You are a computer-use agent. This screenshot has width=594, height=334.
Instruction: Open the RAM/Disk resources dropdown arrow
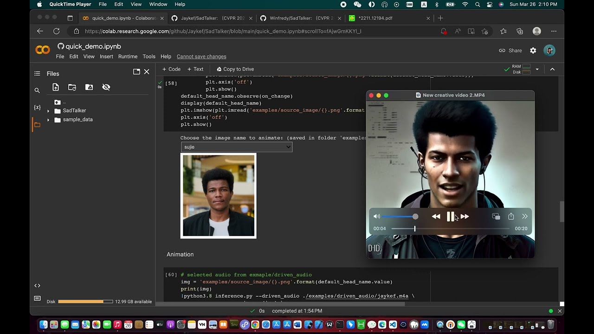click(537, 69)
